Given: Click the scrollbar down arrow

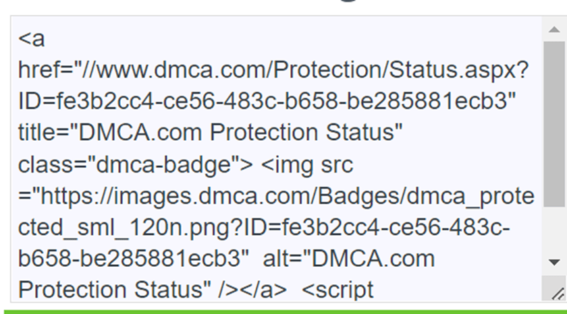Looking at the screenshot, I should tap(554, 262).
